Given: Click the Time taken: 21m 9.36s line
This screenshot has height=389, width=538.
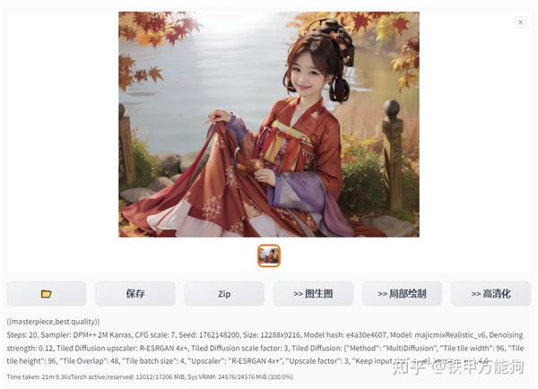Looking at the screenshot, I should click(x=34, y=376).
